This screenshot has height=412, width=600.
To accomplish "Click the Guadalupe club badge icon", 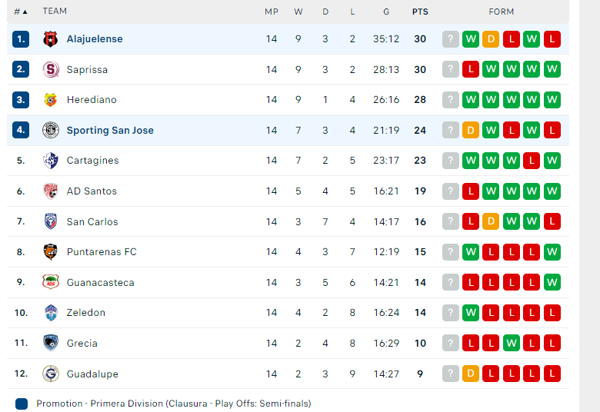I will (51, 374).
